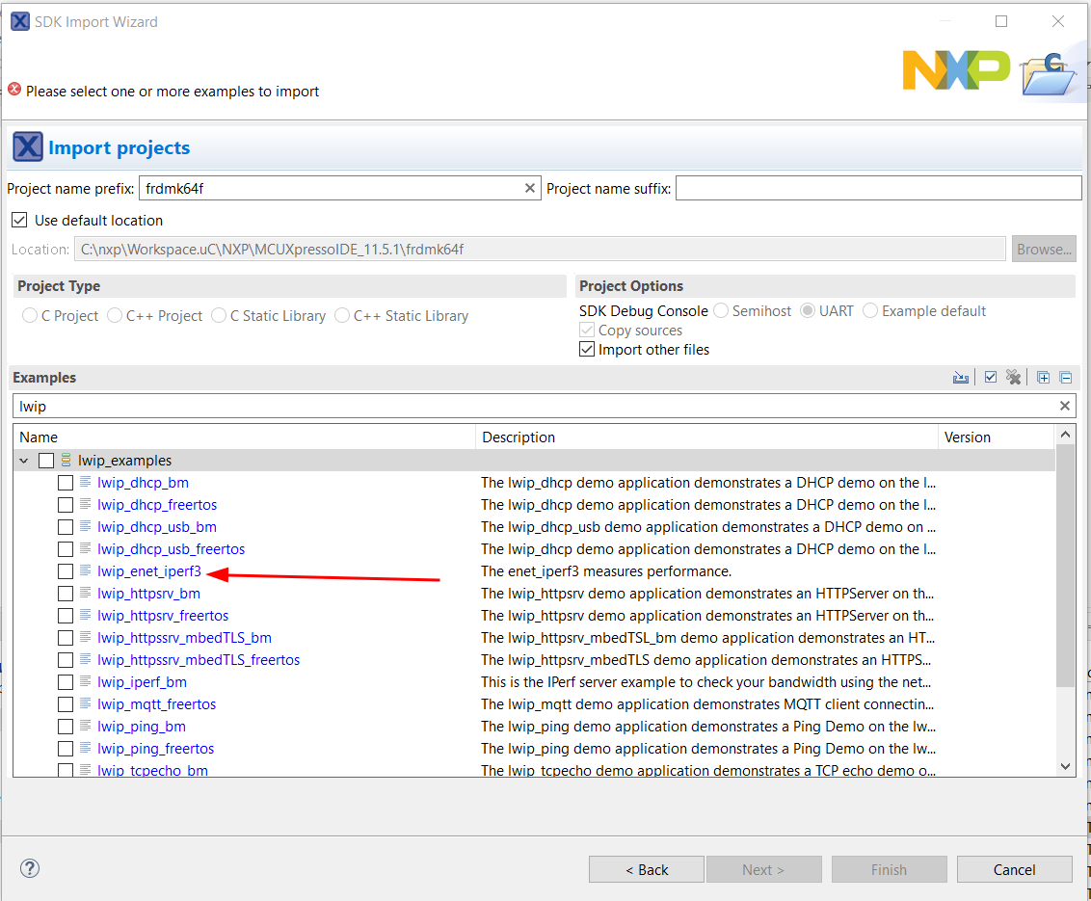Collapse all example nodes with the minus icon

[1066, 377]
